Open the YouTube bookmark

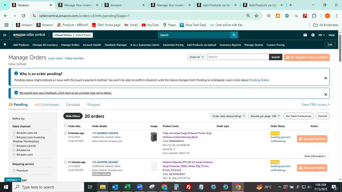tap(150, 25)
